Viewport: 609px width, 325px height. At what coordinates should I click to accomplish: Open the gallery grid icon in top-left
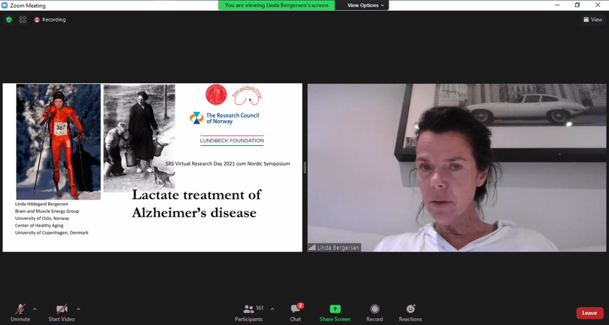[23, 20]
